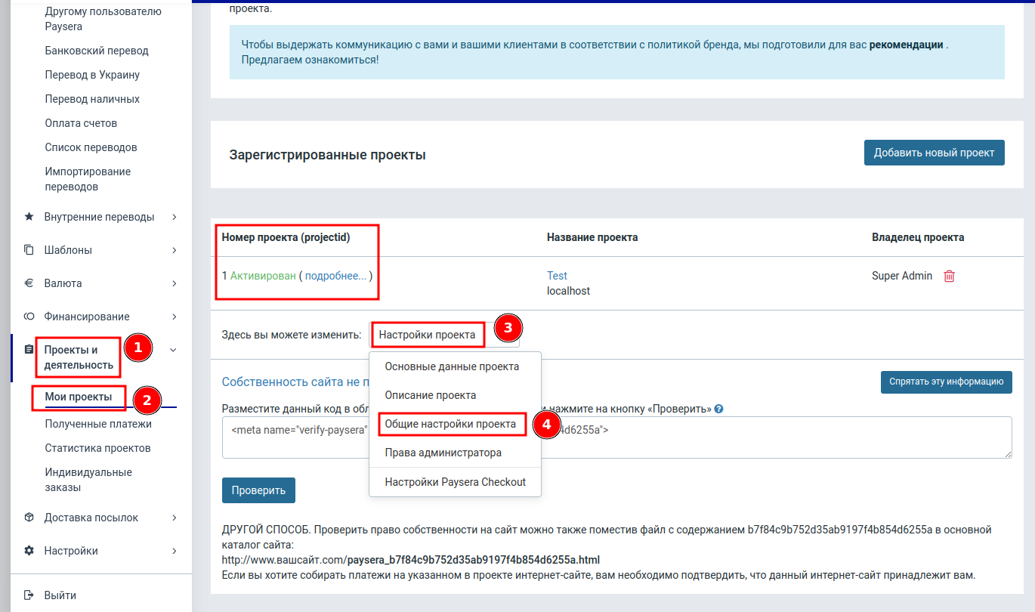
Task: Expand the Шаблоны chevron
Action: (x=174, y=250)
